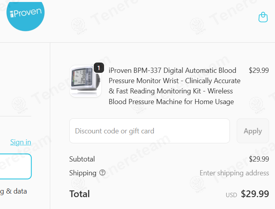Click the Subtotal label
The height and width of the screenshot is (209, 275).
82,159
